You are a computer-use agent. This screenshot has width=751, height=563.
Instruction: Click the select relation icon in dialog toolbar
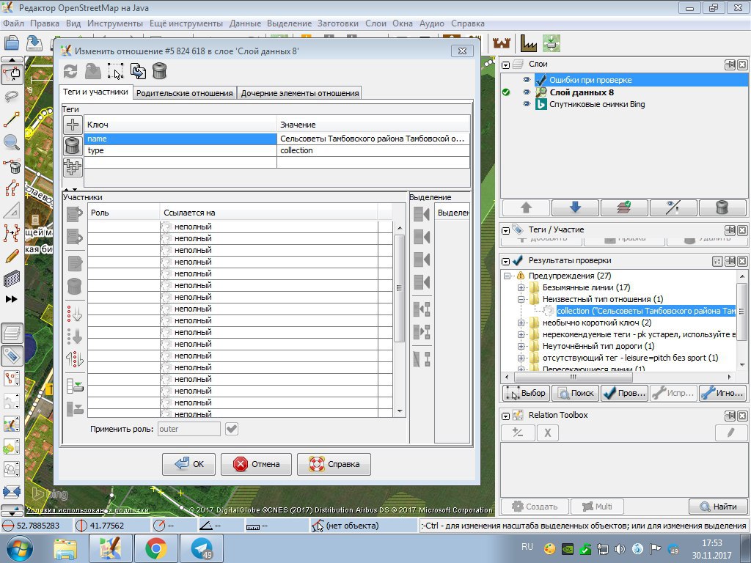point(115,72)
